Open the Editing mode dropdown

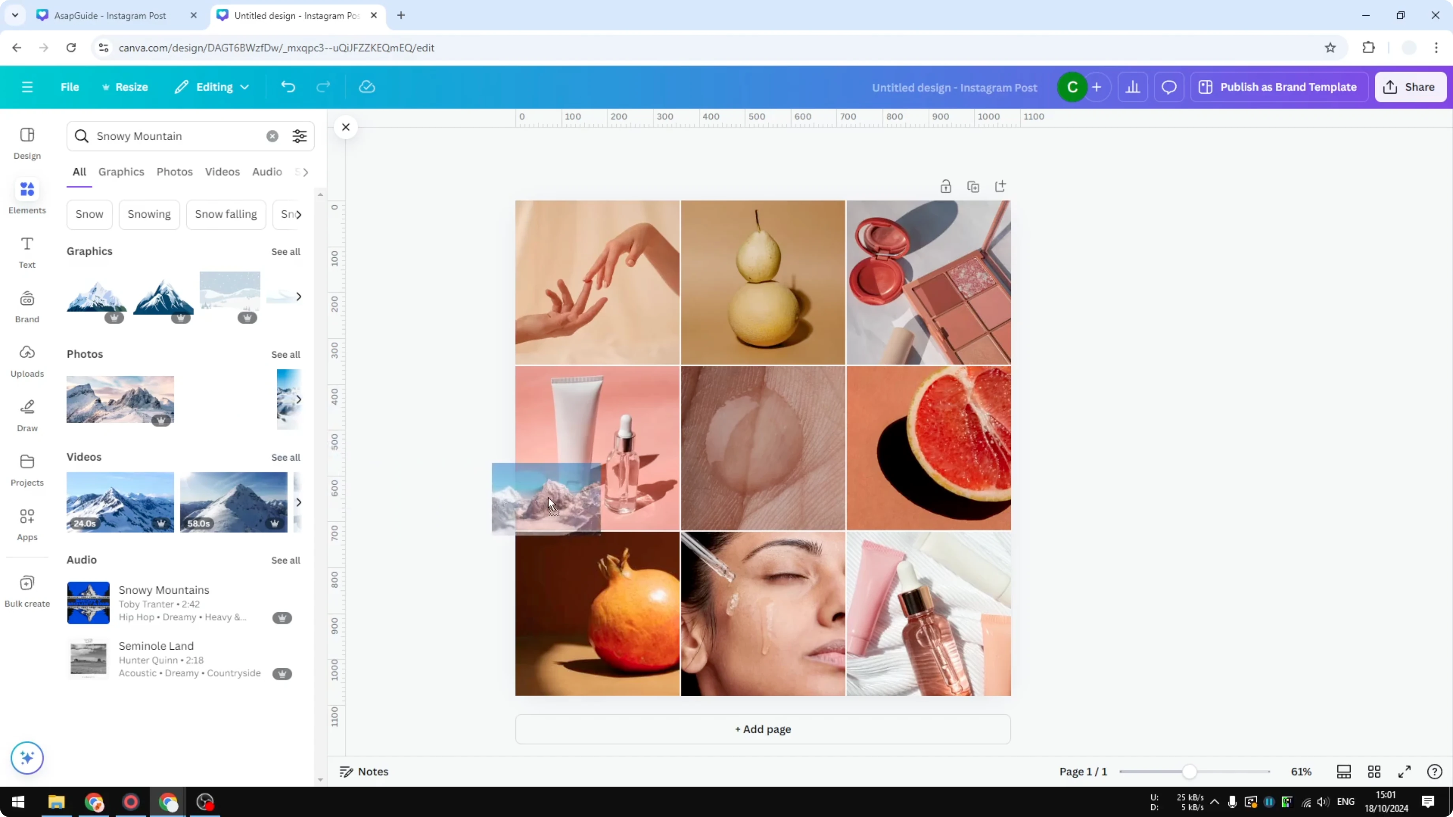click(x=212, y=87)
